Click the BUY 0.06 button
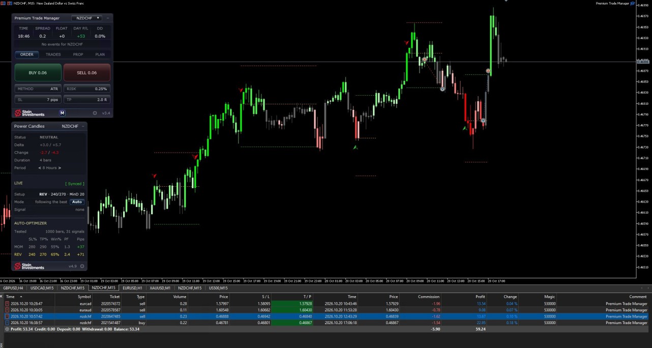 (x=38, y=73)
